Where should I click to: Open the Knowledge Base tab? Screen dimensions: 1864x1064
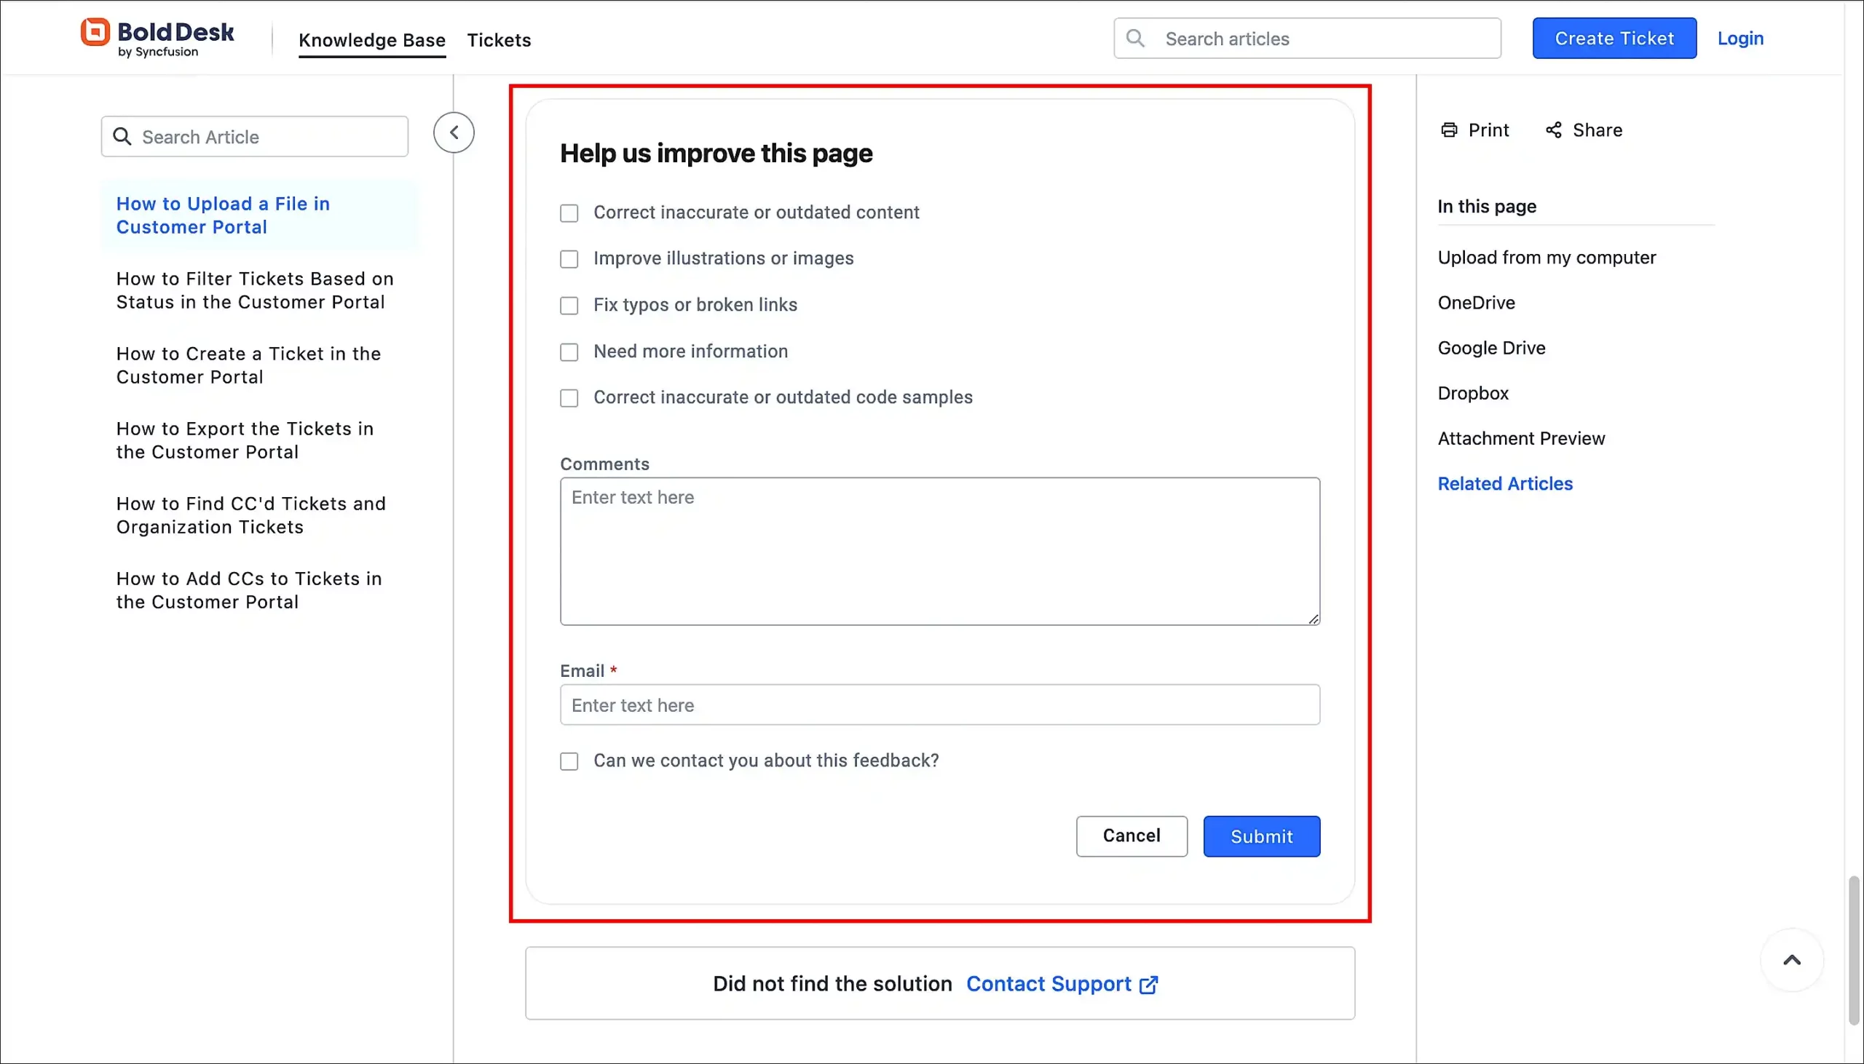click(372, 40)
